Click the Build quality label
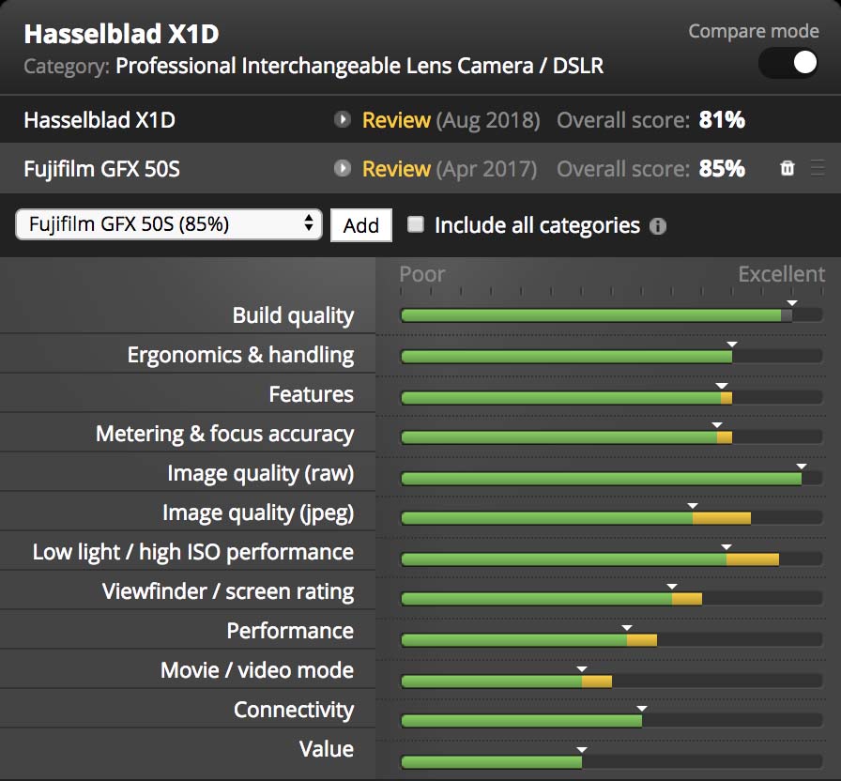 click(x=294, y=315)
